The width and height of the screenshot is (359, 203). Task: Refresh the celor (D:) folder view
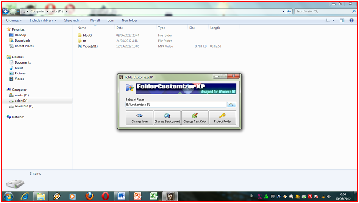(289, 11)
